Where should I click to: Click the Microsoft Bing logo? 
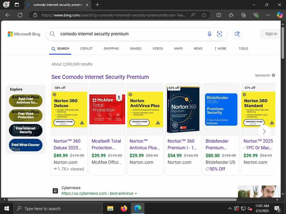24,34
